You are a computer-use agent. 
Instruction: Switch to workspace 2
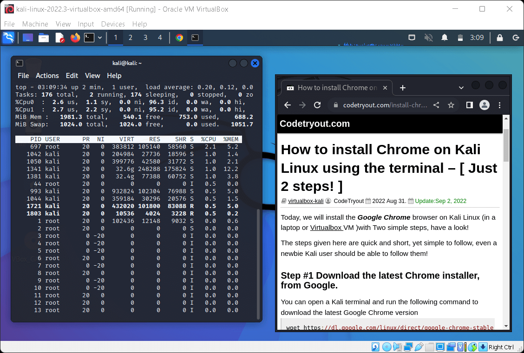[x=131, y=38]
